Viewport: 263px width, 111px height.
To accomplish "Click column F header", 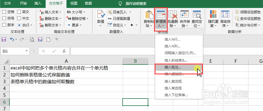I will (236, 61).
